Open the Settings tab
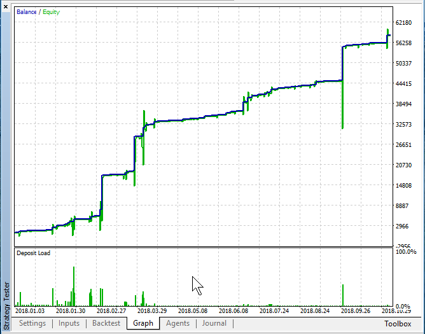The width and height of the screenshot is (425, 334). click(x=32, y=323)
